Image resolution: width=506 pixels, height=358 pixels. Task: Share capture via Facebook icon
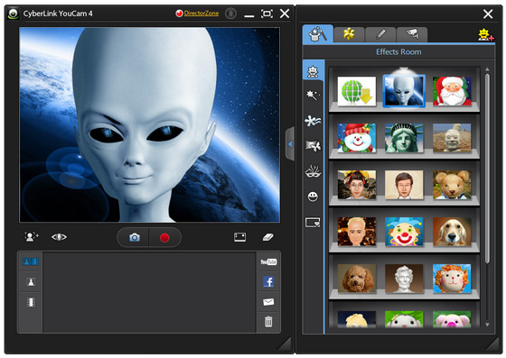coord(268,281)
